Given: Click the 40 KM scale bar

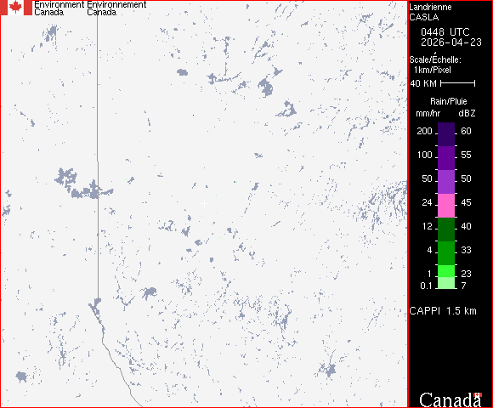Looking at the screenshot, I should point(458,83).
